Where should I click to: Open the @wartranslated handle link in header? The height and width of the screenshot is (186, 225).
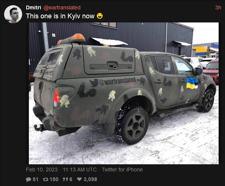click(x=62, y=7)
